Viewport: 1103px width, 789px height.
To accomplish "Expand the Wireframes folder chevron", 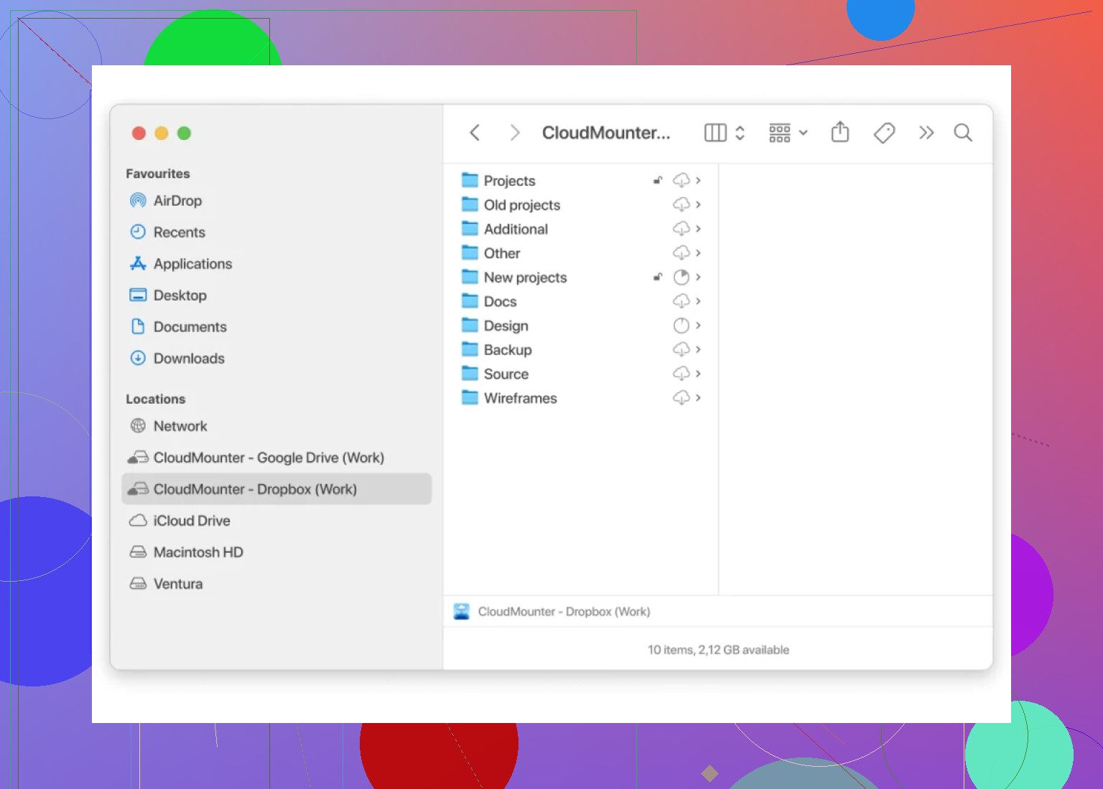I will click(698, 397).
